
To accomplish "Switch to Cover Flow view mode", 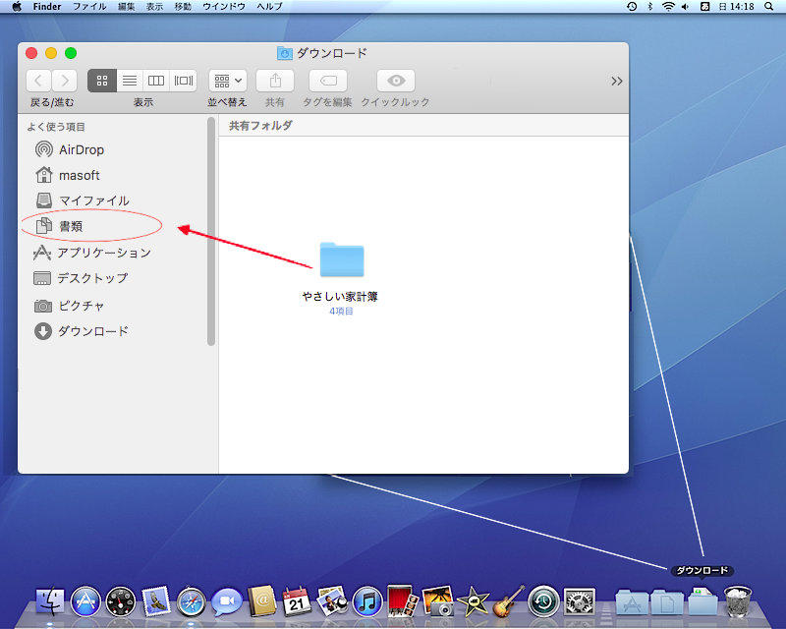I will point(184,81).
